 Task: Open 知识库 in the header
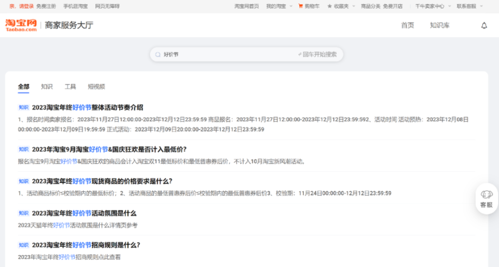pos(440,25)
